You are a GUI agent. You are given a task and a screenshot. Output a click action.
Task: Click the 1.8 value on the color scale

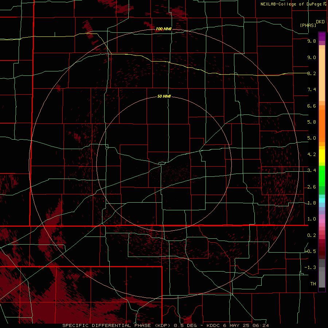pyautogui.click(x=312, y=203)
